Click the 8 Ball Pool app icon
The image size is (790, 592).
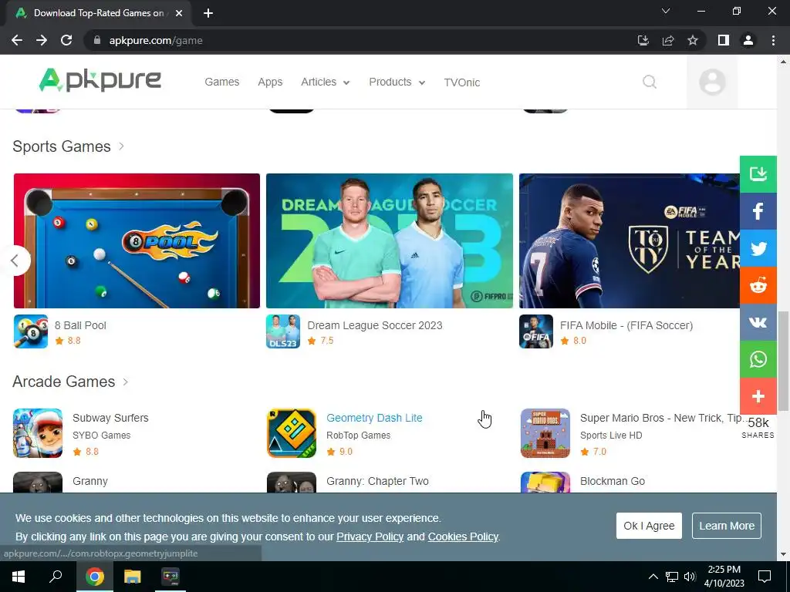pyautogui.click(x=31, y=331)
